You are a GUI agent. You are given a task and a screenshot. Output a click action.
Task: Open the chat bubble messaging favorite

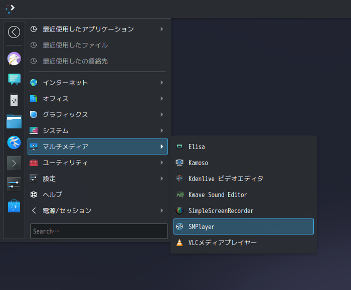15,79
